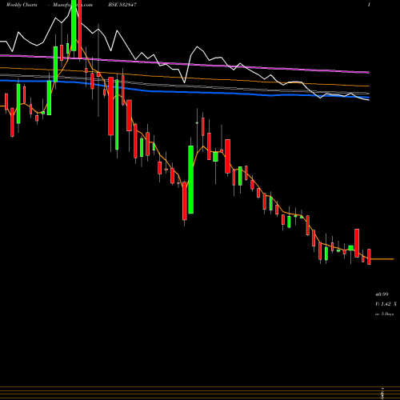Click the "in 5 Days" label
Screen dimensions: 400x400
click(385, 314)
